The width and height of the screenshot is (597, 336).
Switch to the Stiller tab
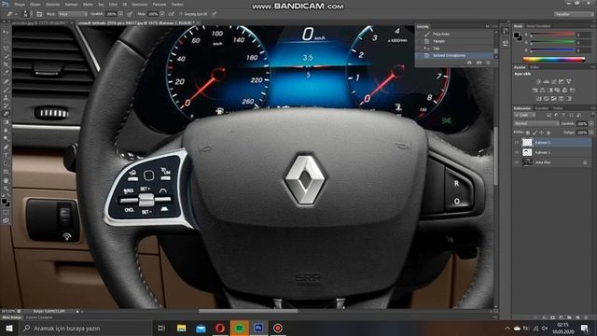pos(535,67)
